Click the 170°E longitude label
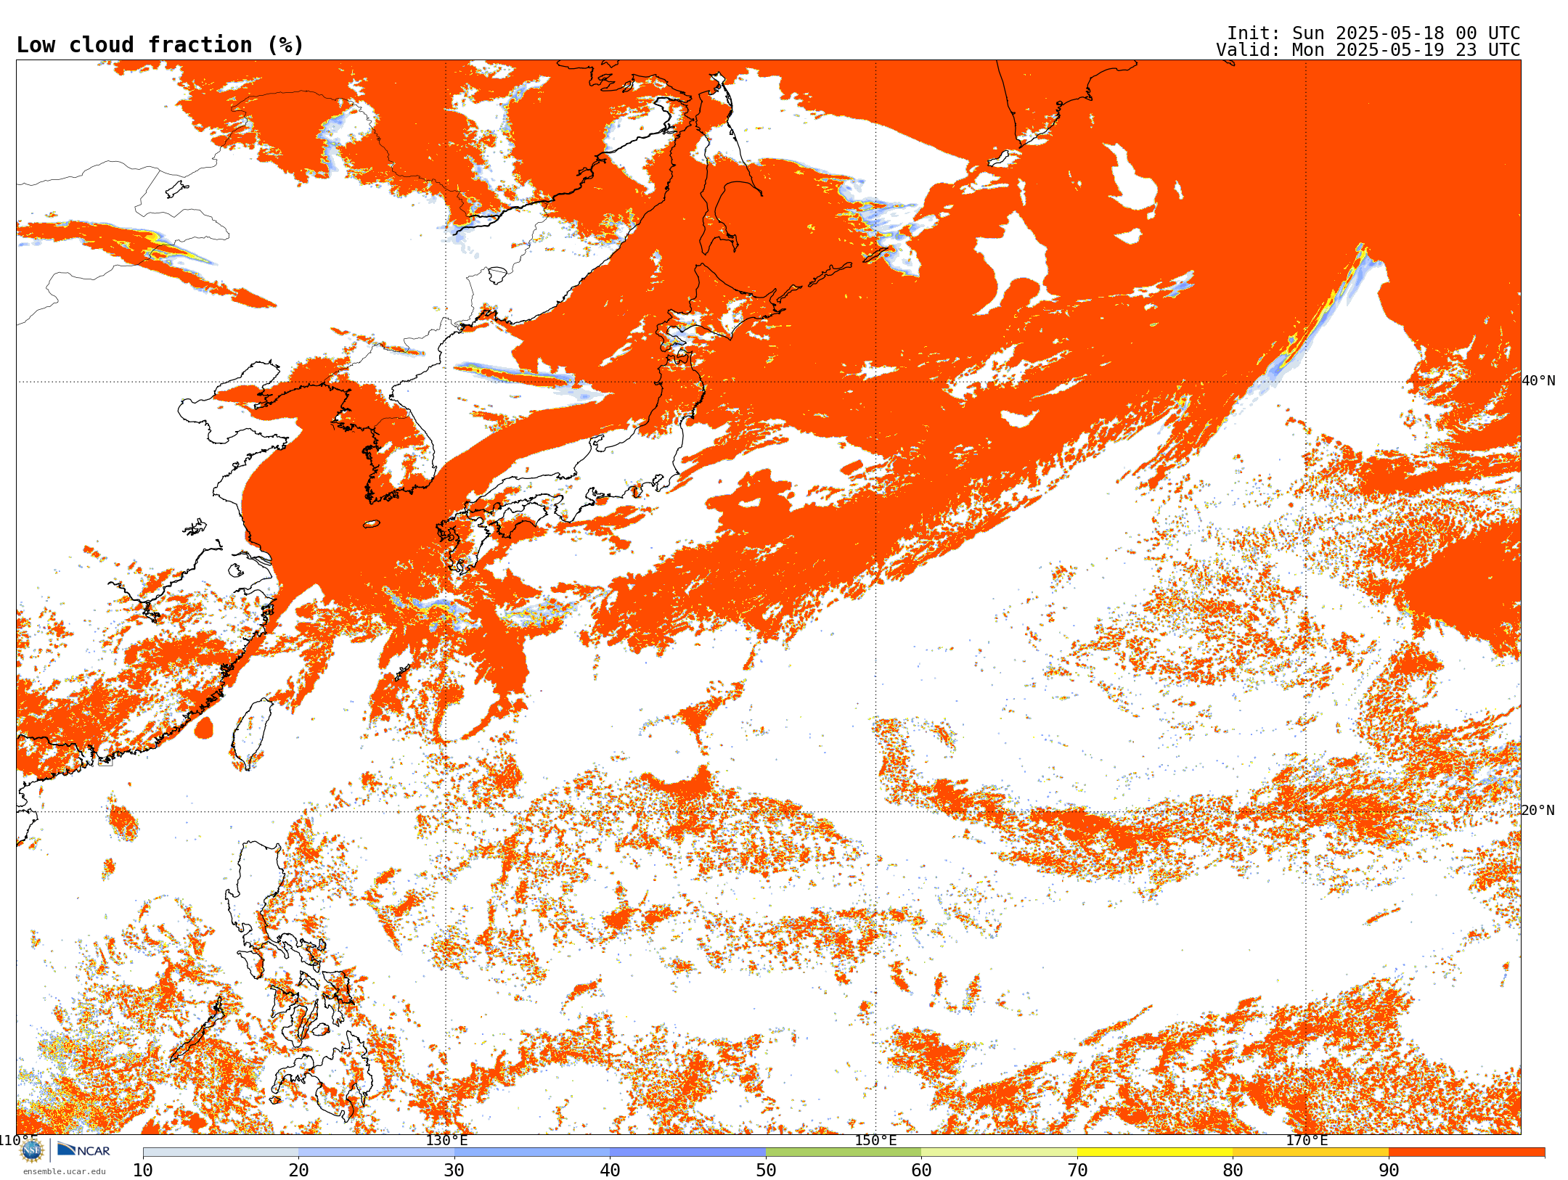The height and width of the screenshot is (1180, 1568). point(1307,1140)
